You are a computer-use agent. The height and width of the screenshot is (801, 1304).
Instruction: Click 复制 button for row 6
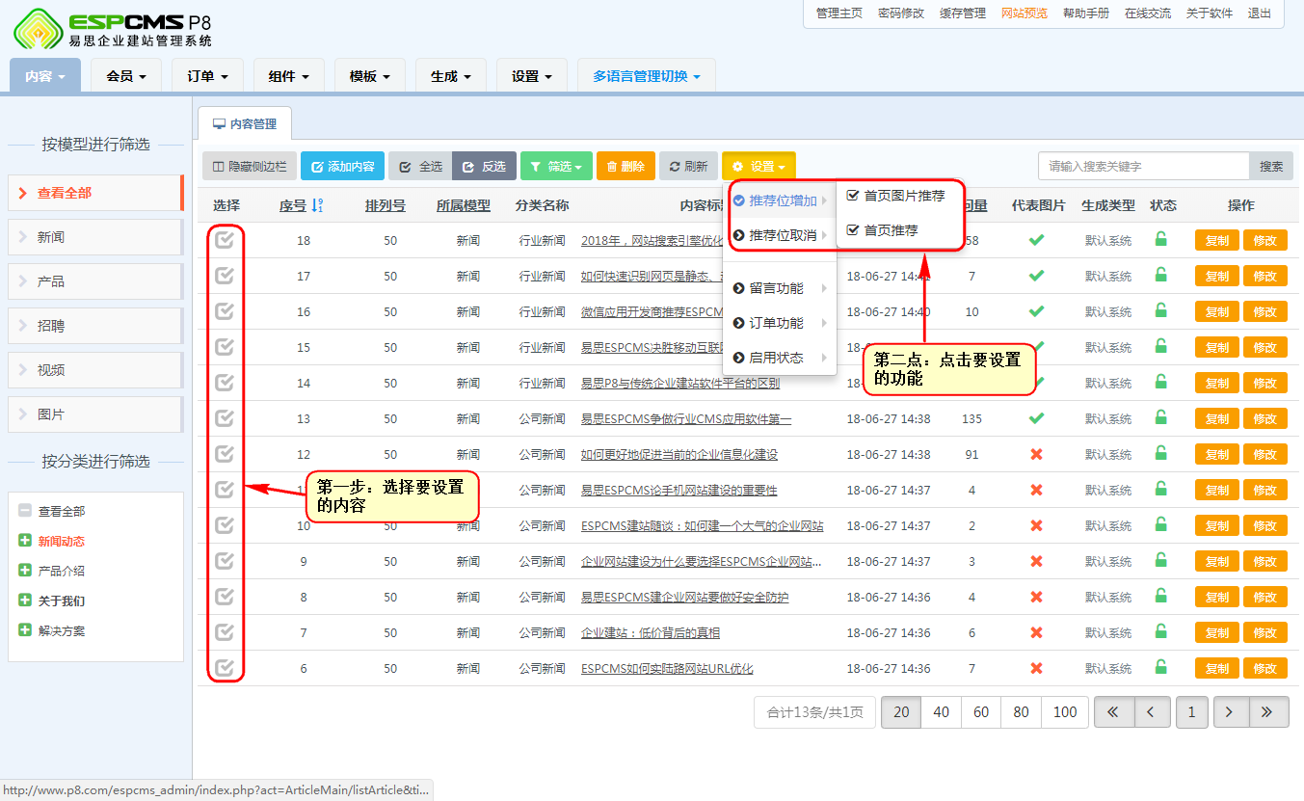point(1217,668)
